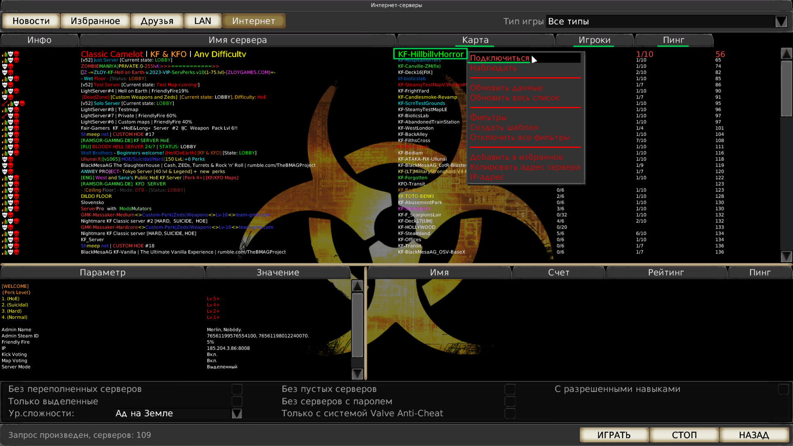
Task: Click the server list scrollbar thumb
Action: pyautogui.click(x=786, y=88)
